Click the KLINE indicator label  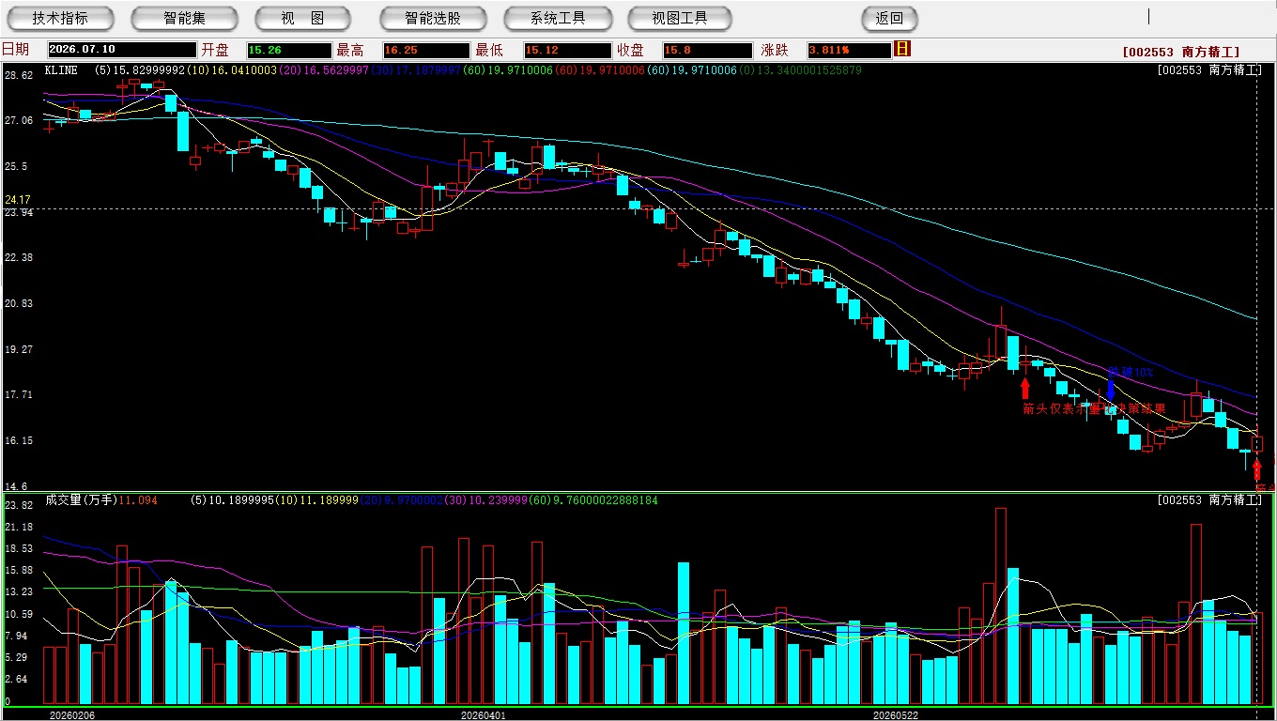(61, 70)
